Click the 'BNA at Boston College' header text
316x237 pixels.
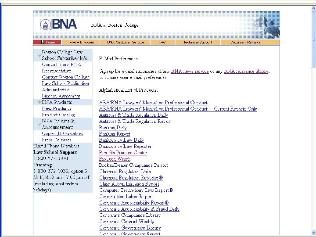point(115,25)
